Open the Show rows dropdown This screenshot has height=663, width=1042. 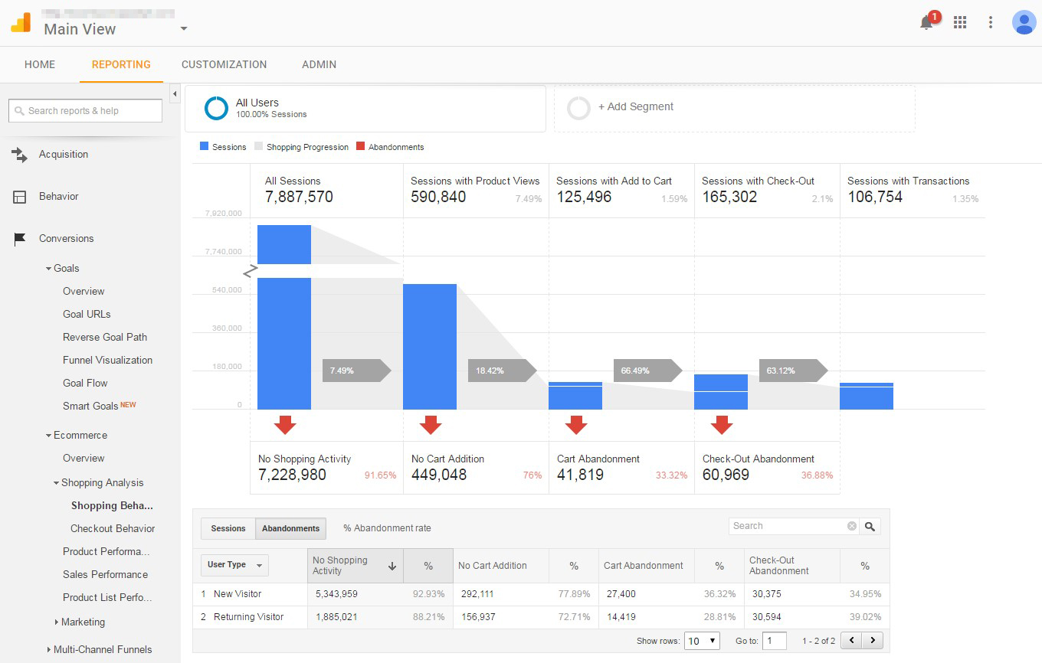pos(701,640)
